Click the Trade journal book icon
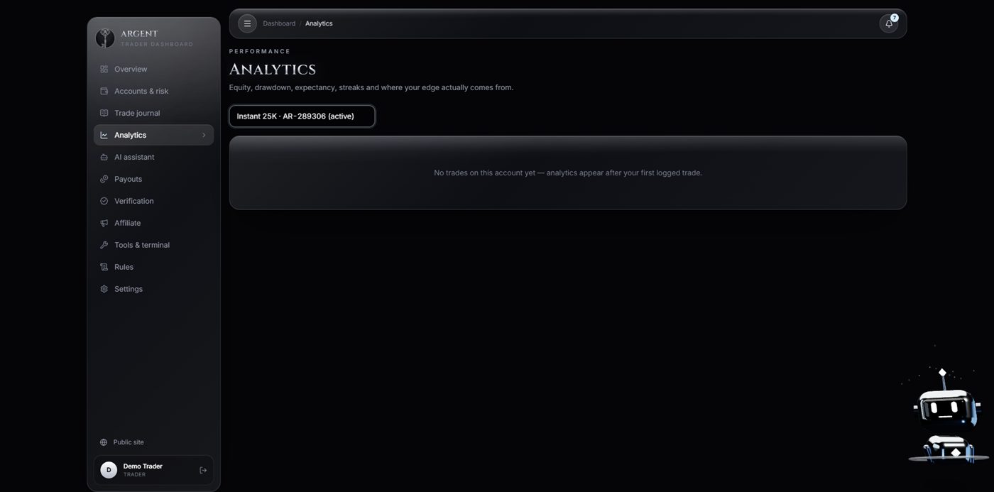Viewport: 994px width, 492px height. (104, 113)
